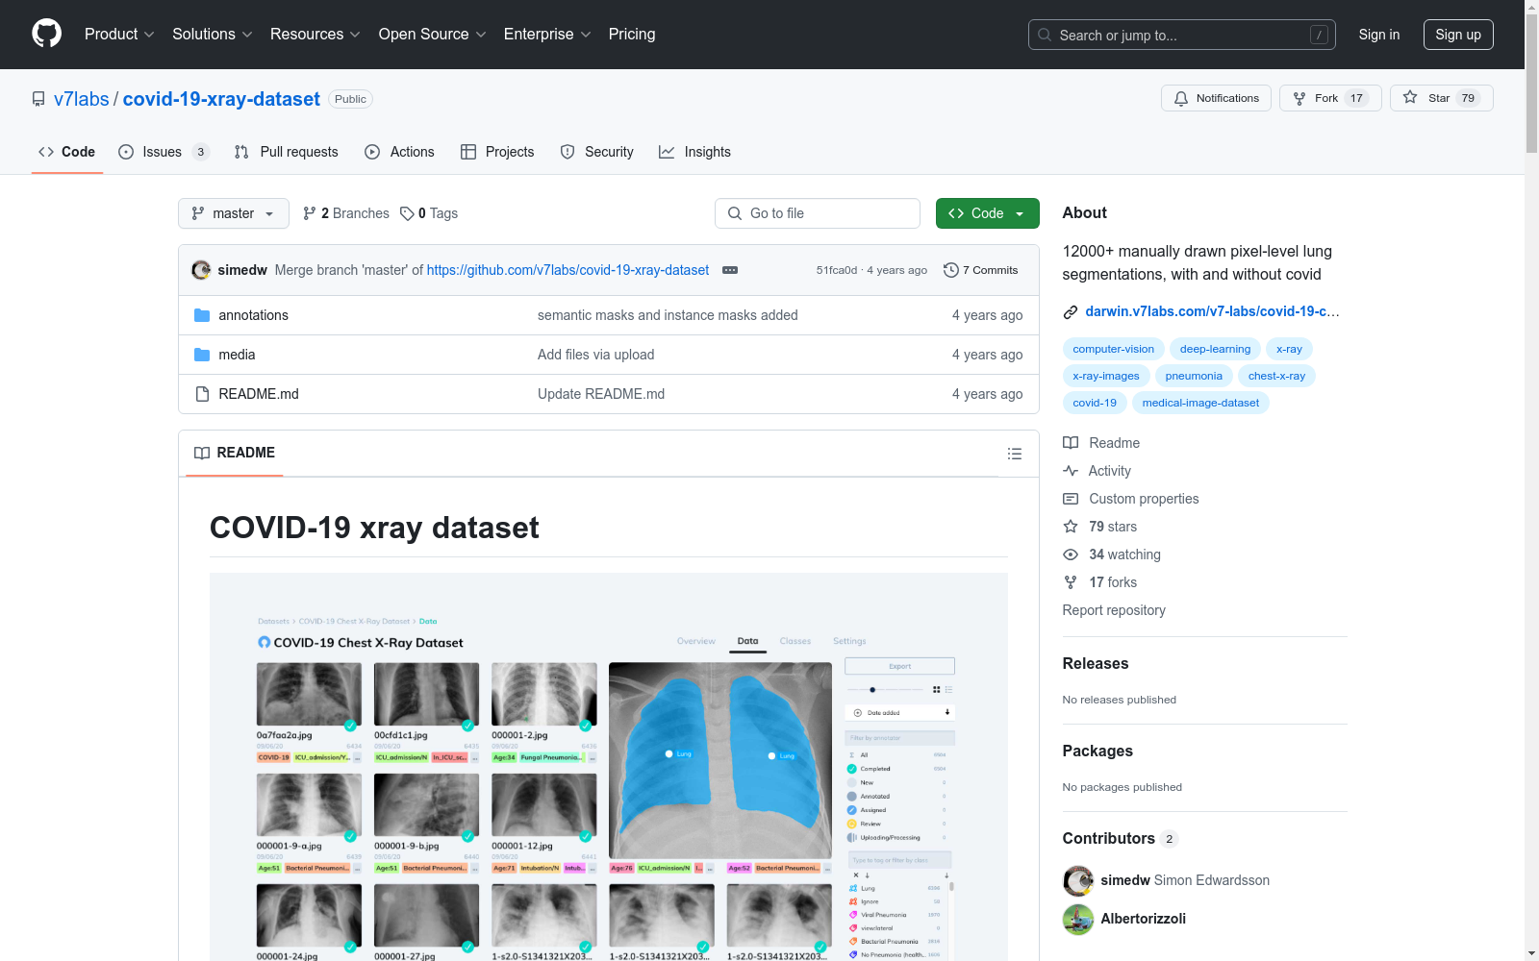
Task: View the 17 forks link
Action: coord(1100,582)
